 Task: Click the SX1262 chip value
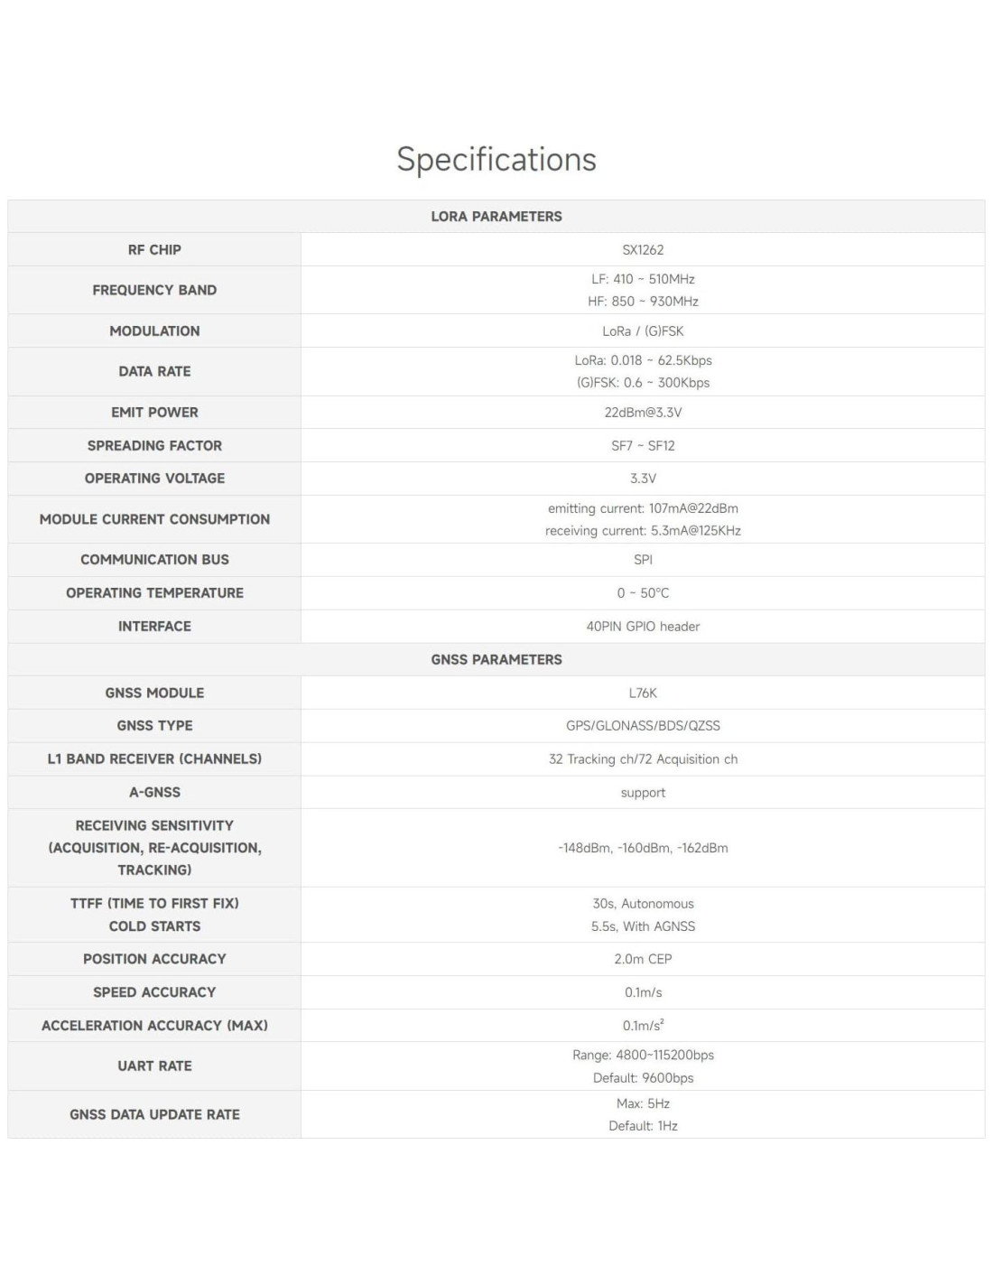click(x=643, y=250)
